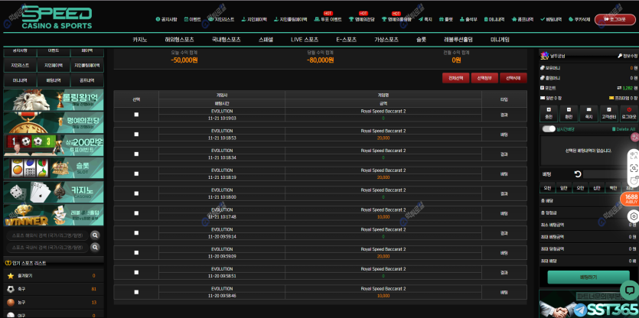
Task: Open the 고객센터 support icon button
Action: pyautogui.click(x=608, y=113)
